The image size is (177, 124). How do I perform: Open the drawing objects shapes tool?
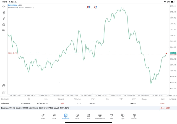click(x=4, y=24)
